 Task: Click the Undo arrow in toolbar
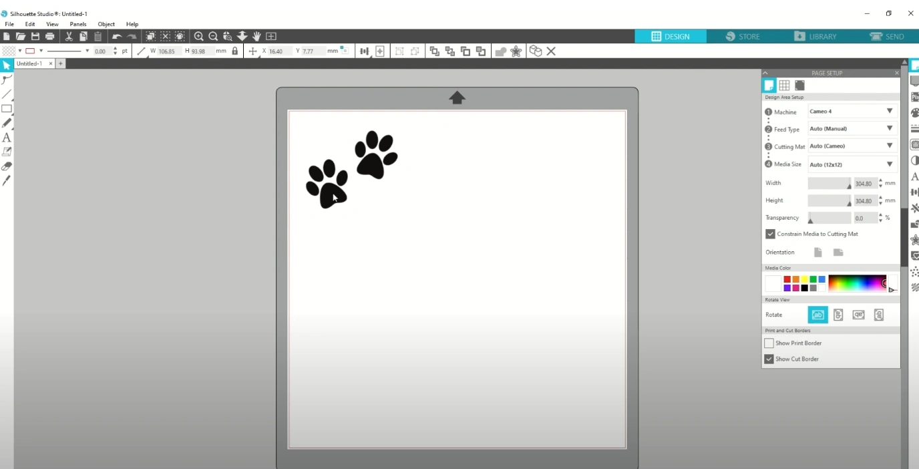[x=117, y=36]
